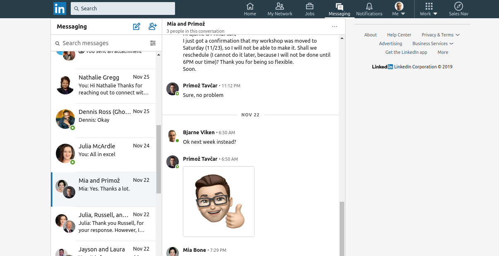Click Bjarne Viken's avatar in the chat
499x256 pixels.
(x=172, y=136)
